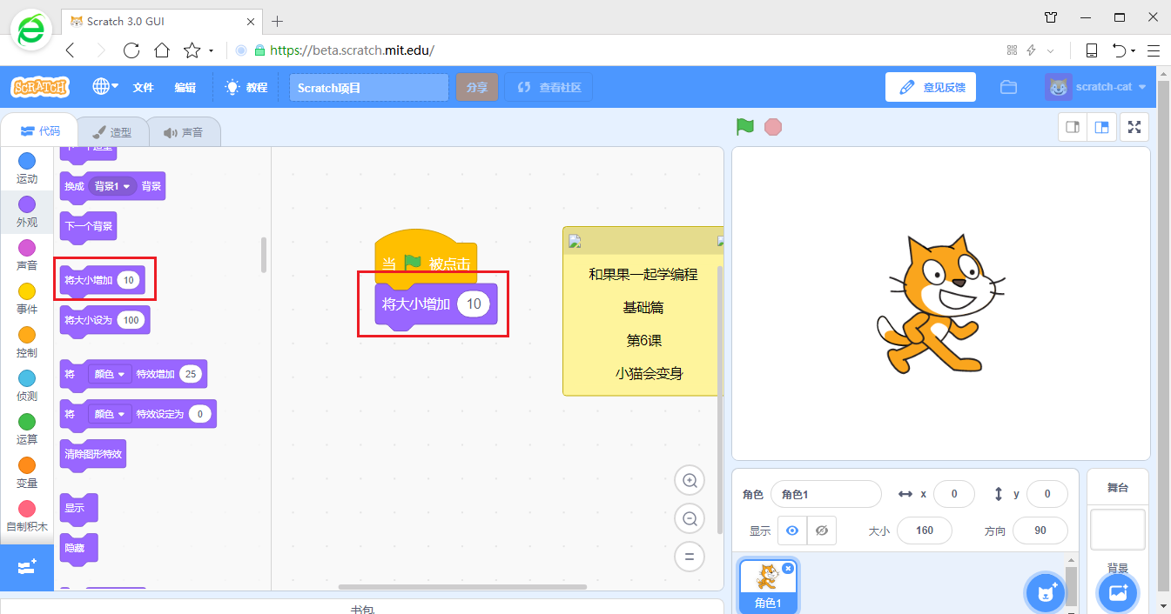Edit the sprite size field 160

925,531
